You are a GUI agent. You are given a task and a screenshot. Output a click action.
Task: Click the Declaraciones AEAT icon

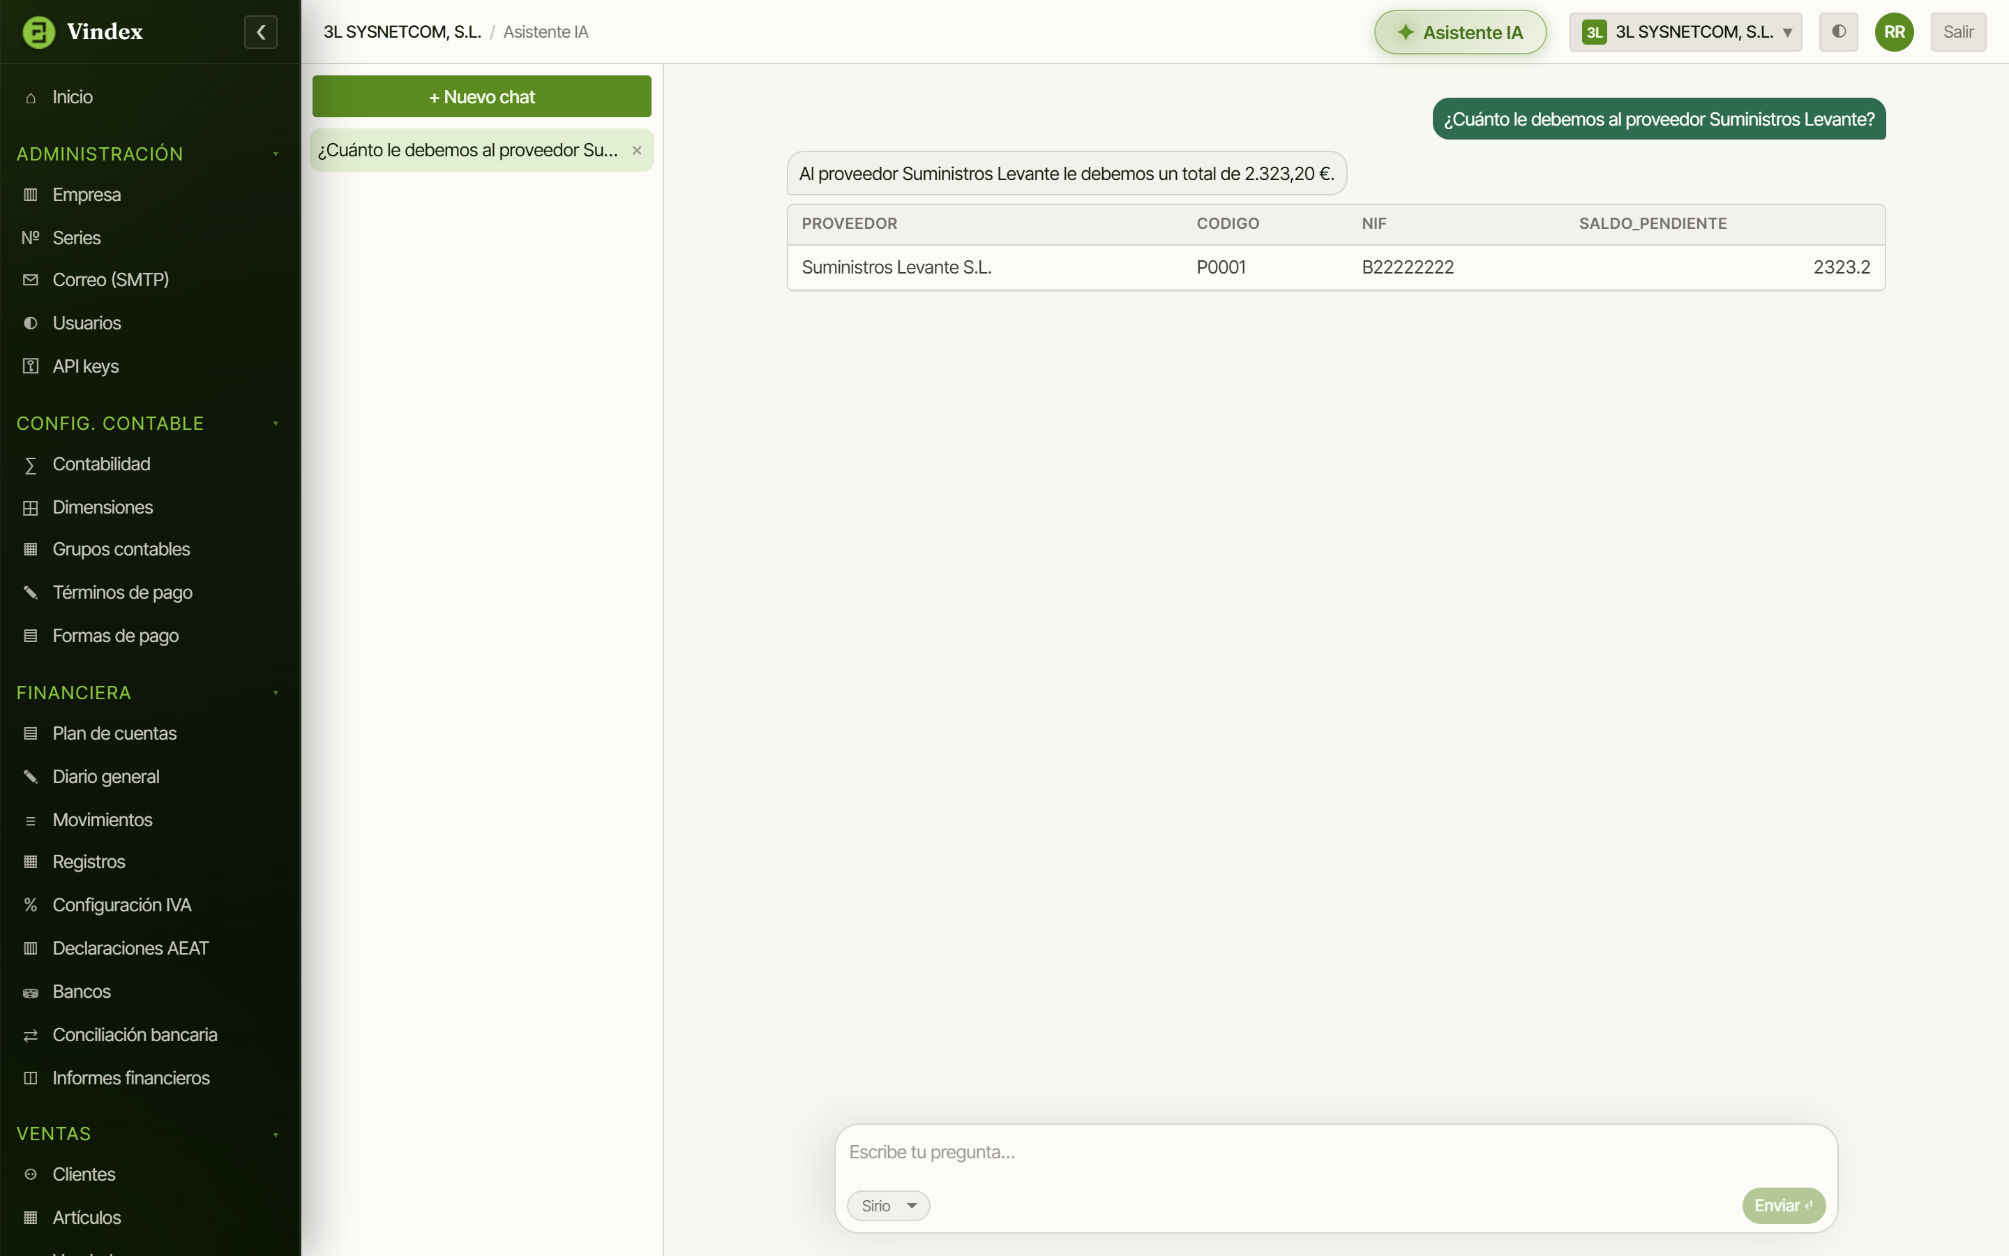pos(31,948)
